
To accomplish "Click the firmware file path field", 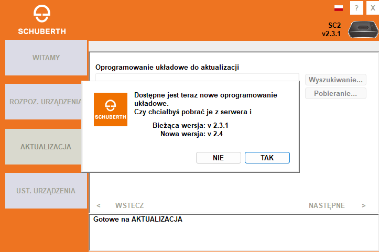I will pyautogui.click(x=197, y=78).
